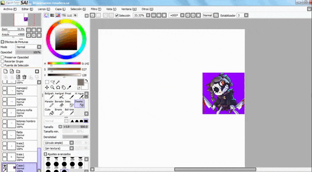312x172 pixels.
Task: Click the delete layer trash icon
Action: point(24,77)
